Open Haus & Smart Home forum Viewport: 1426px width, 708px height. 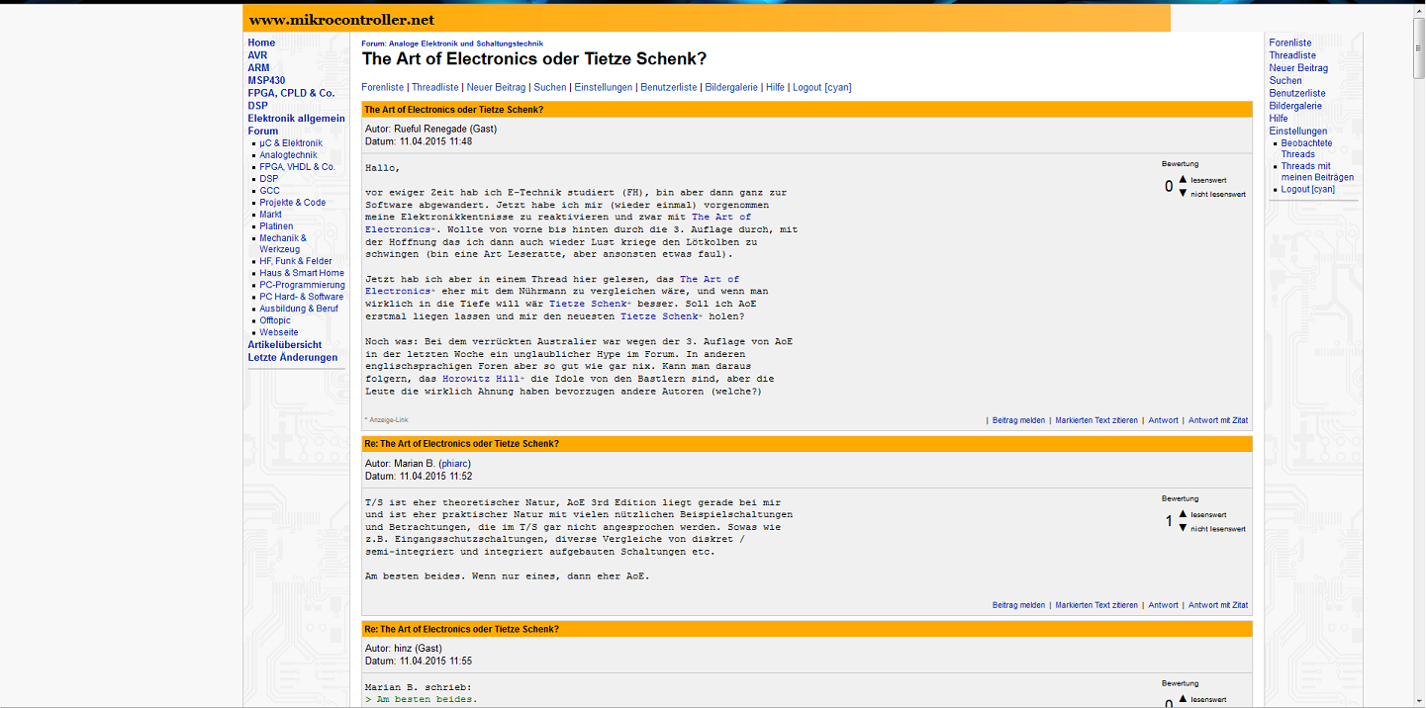point(302,273)
